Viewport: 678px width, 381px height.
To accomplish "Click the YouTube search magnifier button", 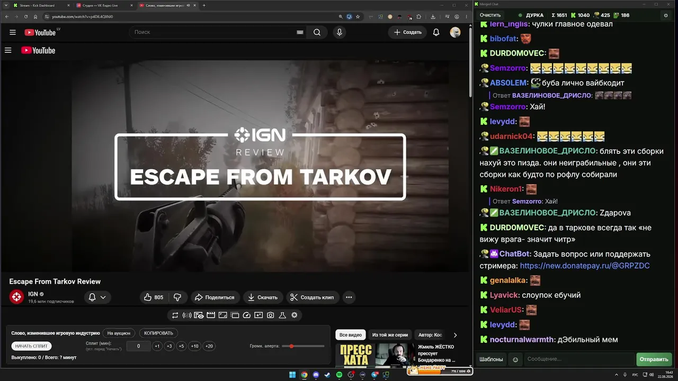I will point(317,32).
